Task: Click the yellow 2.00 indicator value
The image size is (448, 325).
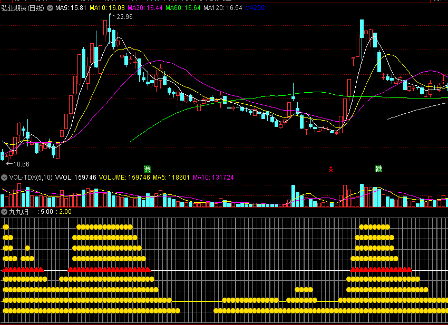Action: (x=65, y=212)
